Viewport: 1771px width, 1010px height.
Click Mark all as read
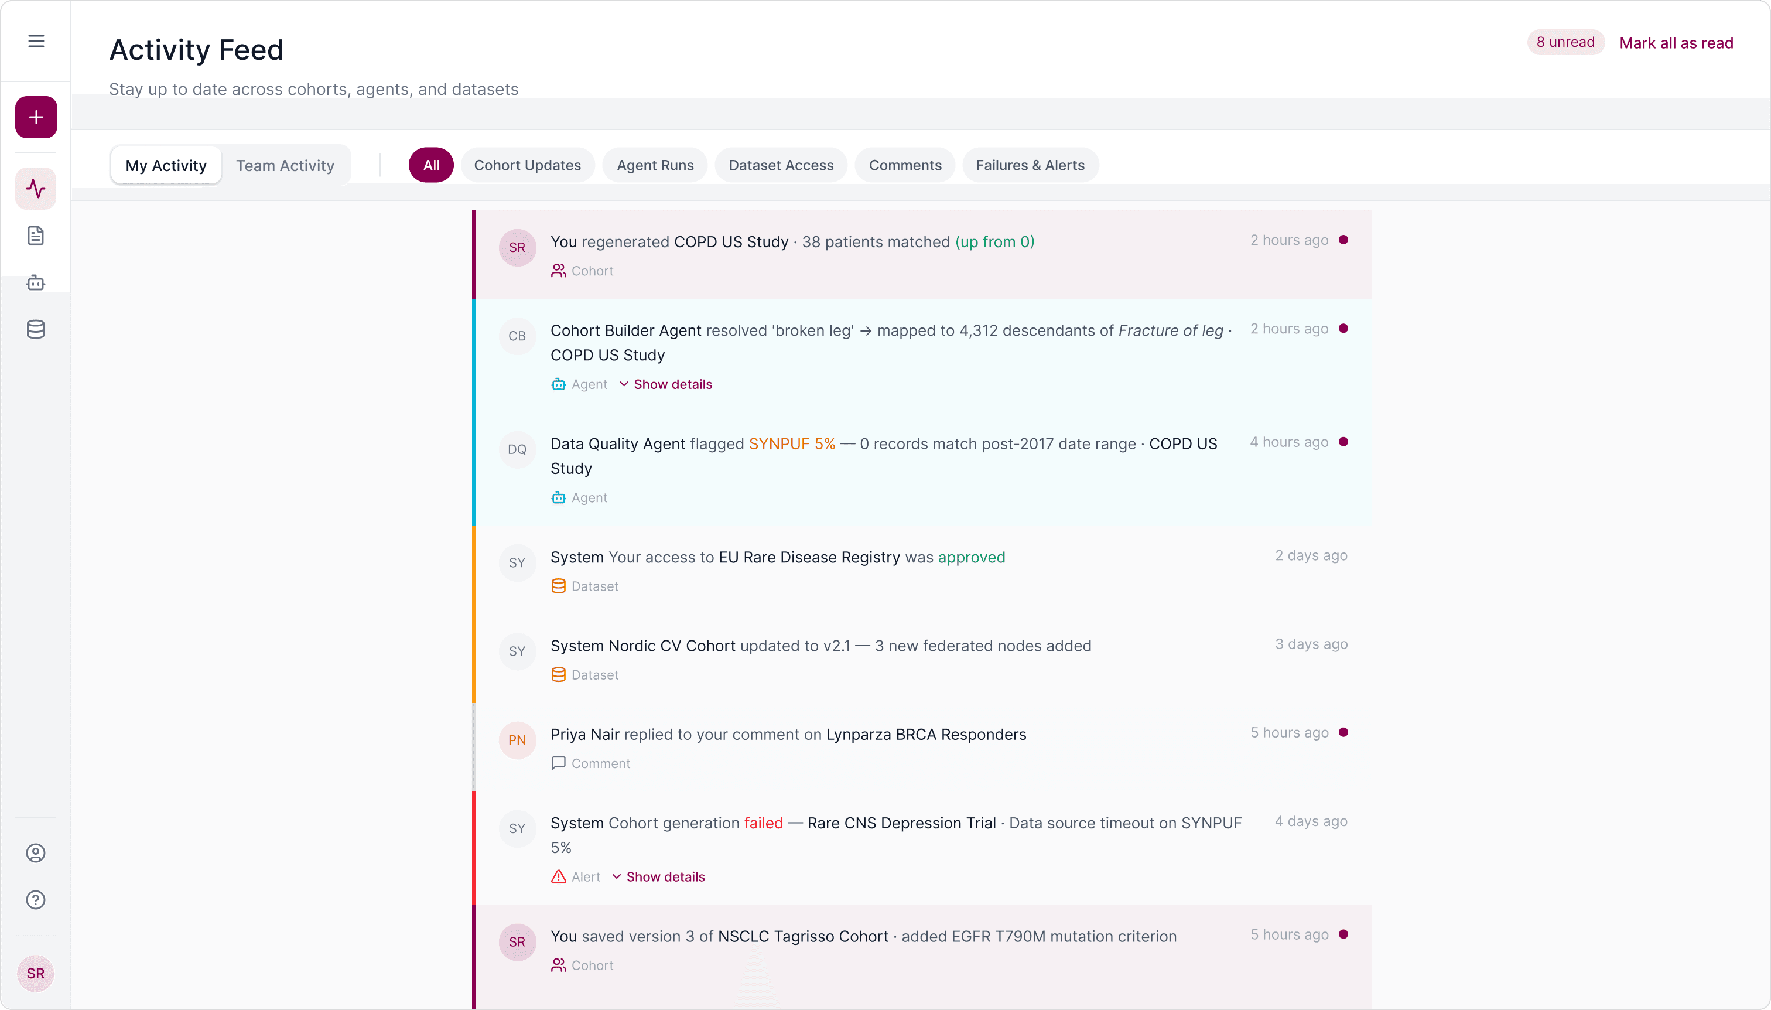click(x=1676, y=43)
